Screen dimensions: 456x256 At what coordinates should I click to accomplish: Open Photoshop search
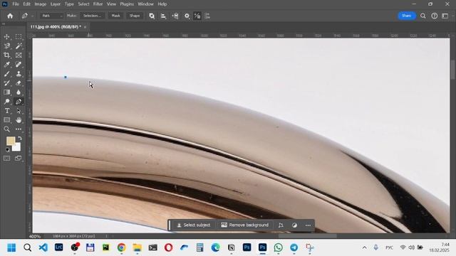coord(423,16)
